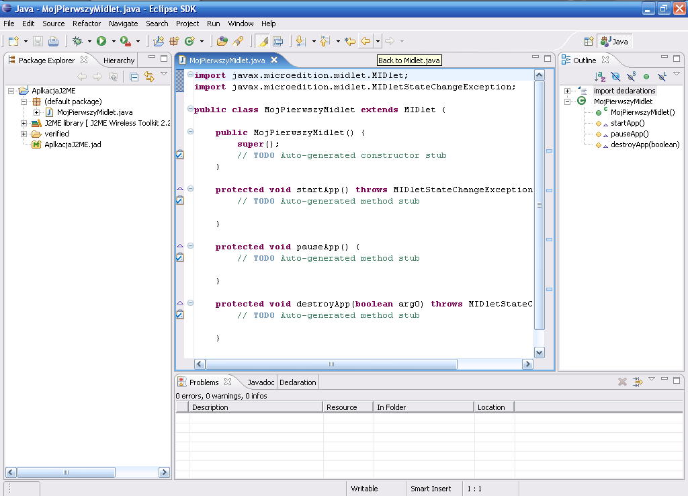Switch to the Declaration tab

click(x=298, y=383)
